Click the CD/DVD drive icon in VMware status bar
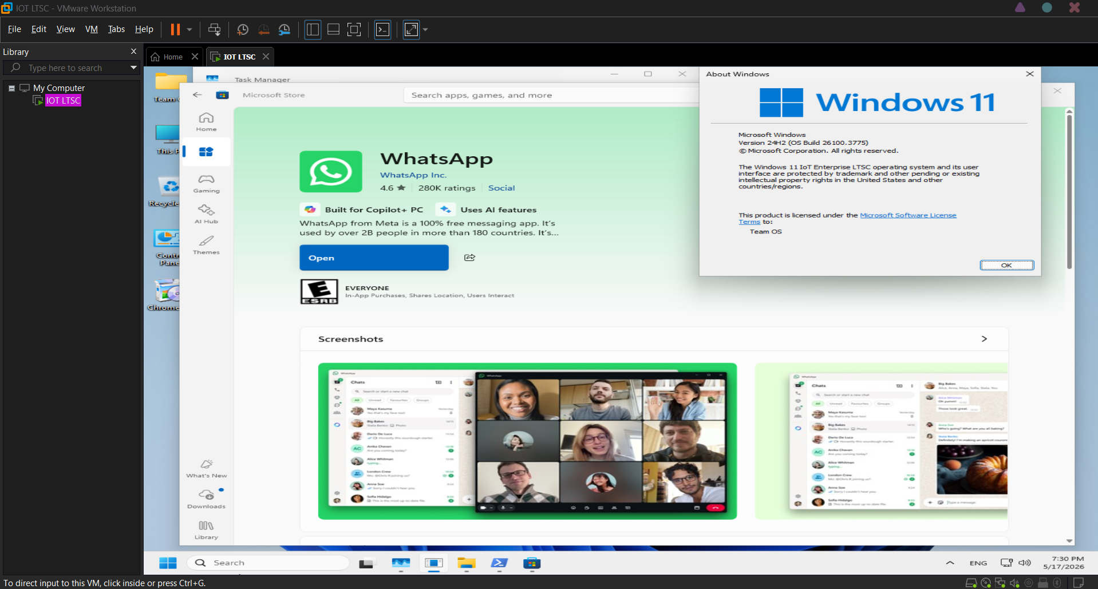 986,583
